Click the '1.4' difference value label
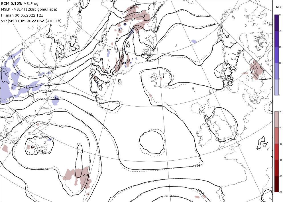The image size is (285, 202). [x=25, y=87]
